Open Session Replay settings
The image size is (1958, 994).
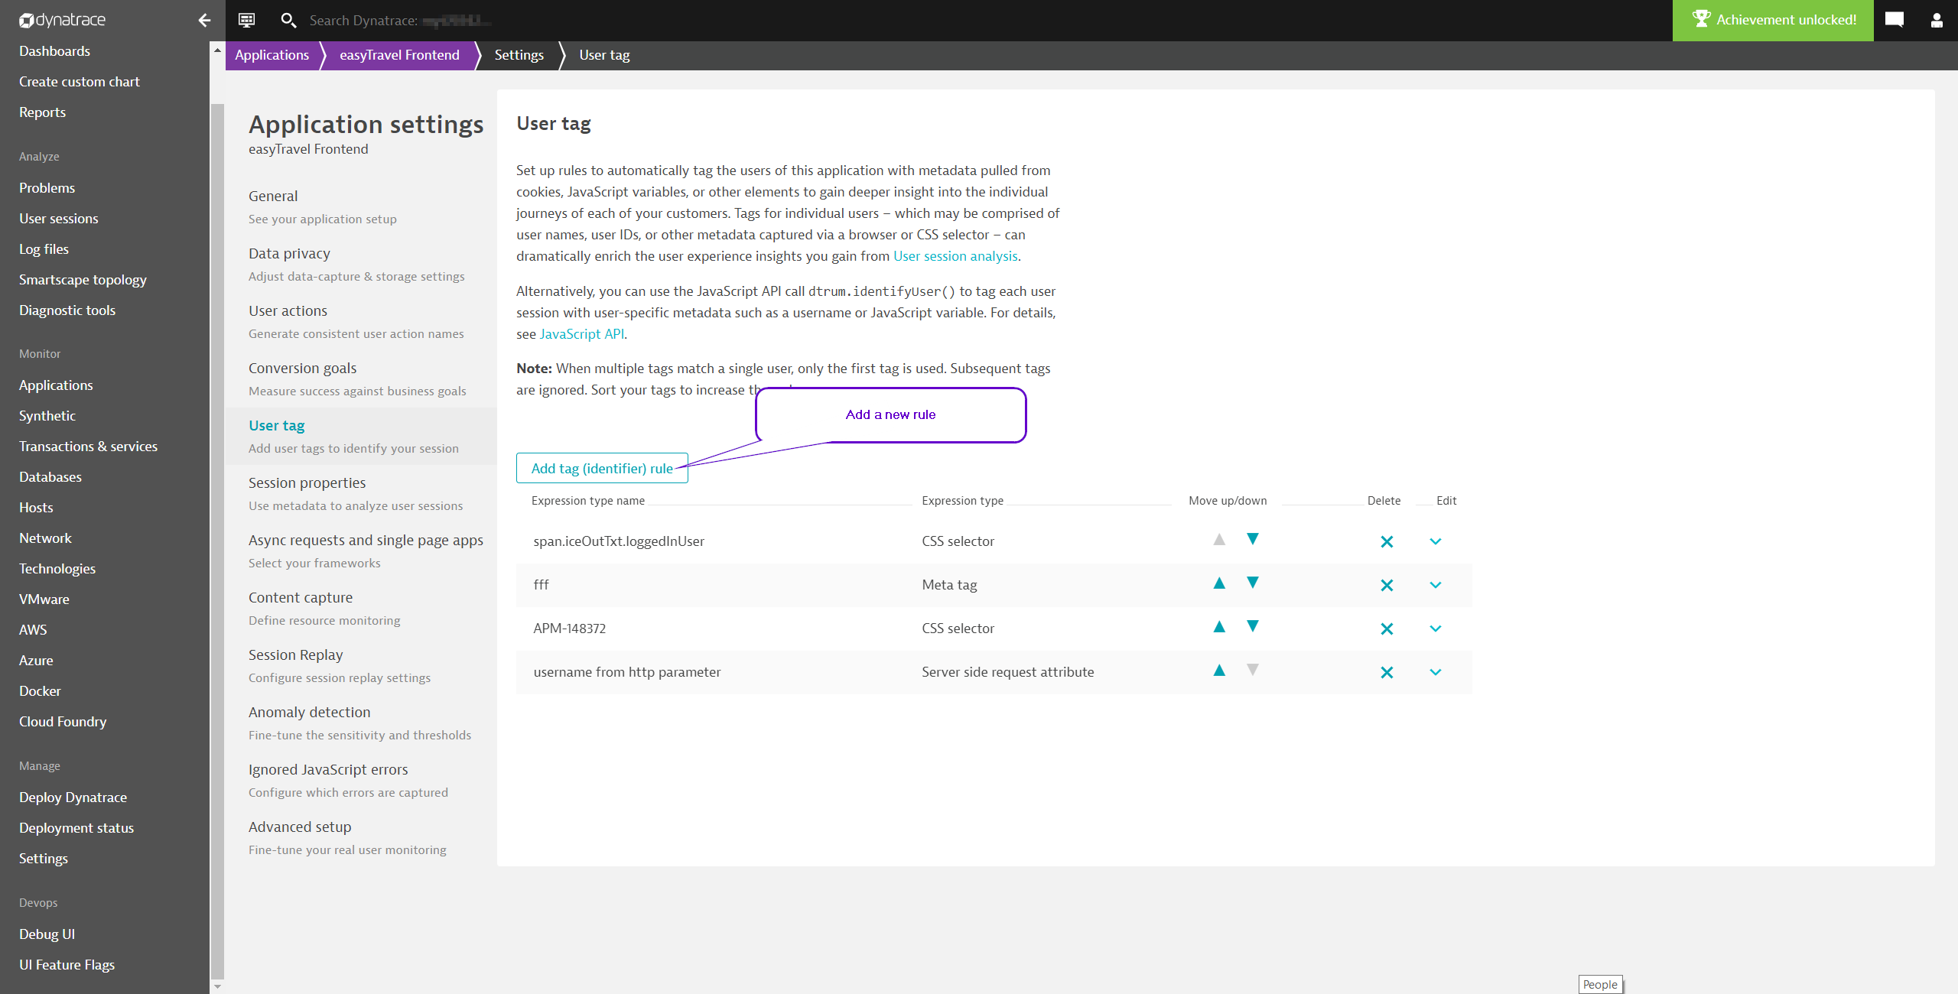(x=361, y=666)
